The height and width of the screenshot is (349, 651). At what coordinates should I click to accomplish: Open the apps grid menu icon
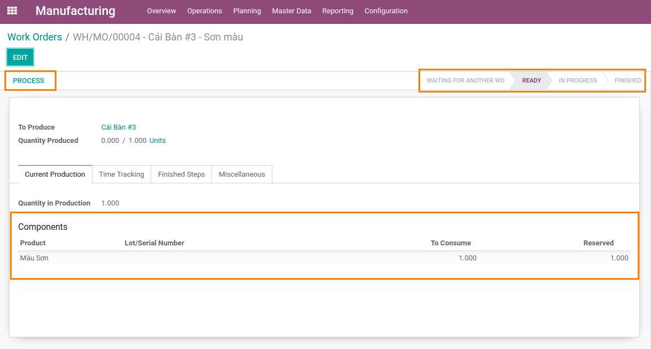point(12,11)
